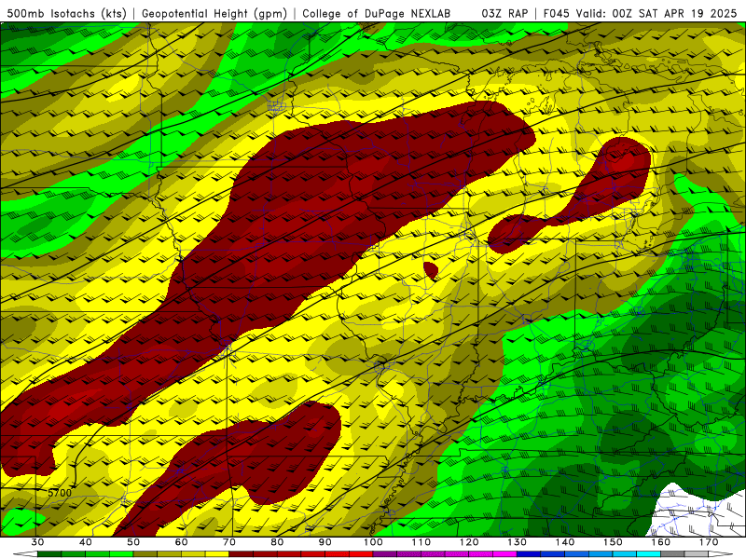The width and height of the screenshot is (746, 559).
Task: Click the 130 kts legend label
Action: [x=517, y=542]
